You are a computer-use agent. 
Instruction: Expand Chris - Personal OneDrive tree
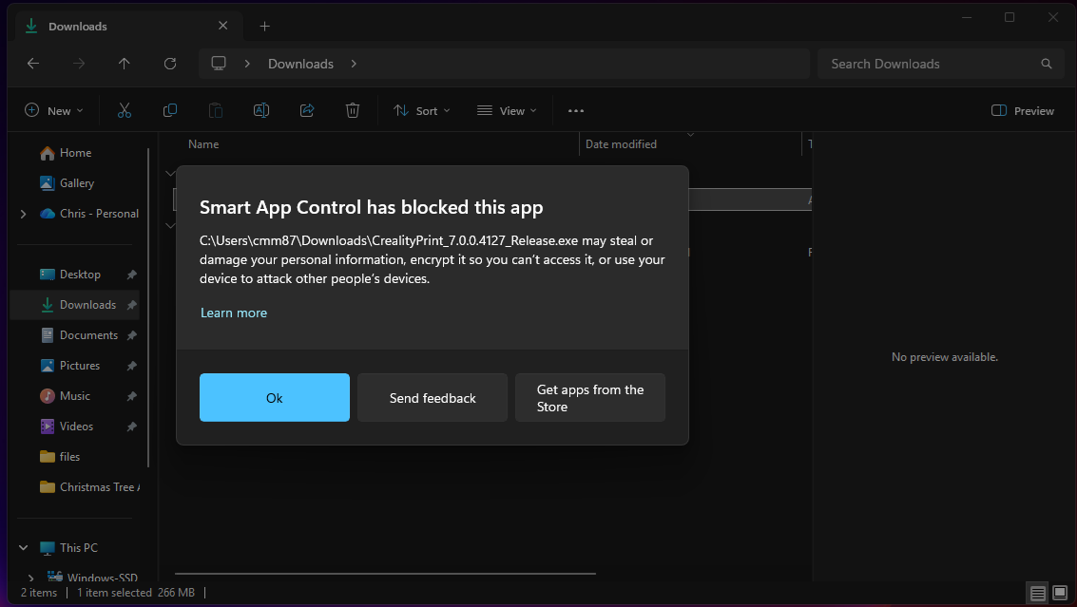click(x=23, y=214)
